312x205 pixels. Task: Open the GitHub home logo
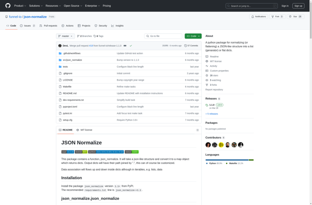coord(8,6)
